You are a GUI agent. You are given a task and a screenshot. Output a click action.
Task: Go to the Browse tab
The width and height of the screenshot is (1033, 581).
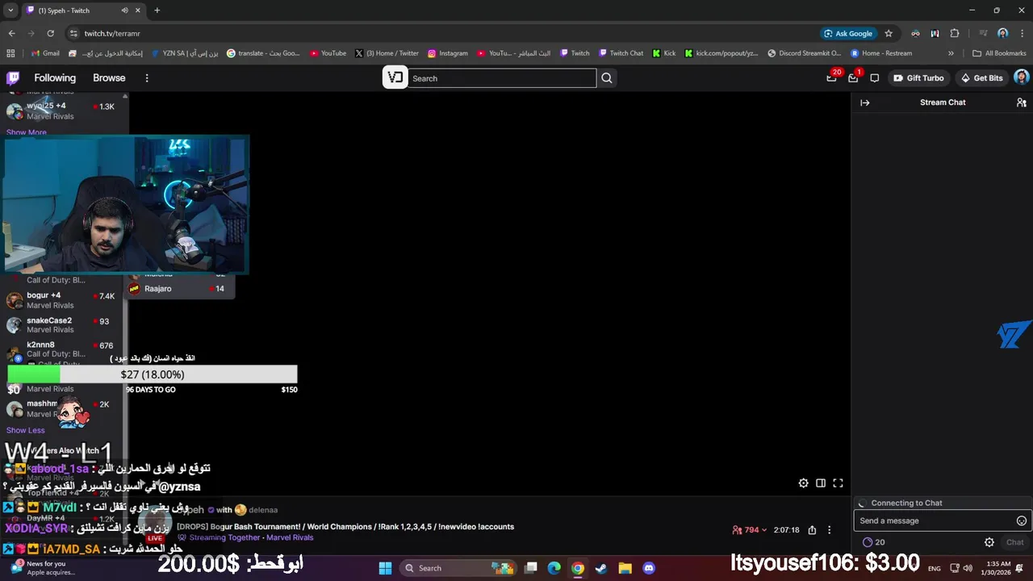click(x=109, y=78)
